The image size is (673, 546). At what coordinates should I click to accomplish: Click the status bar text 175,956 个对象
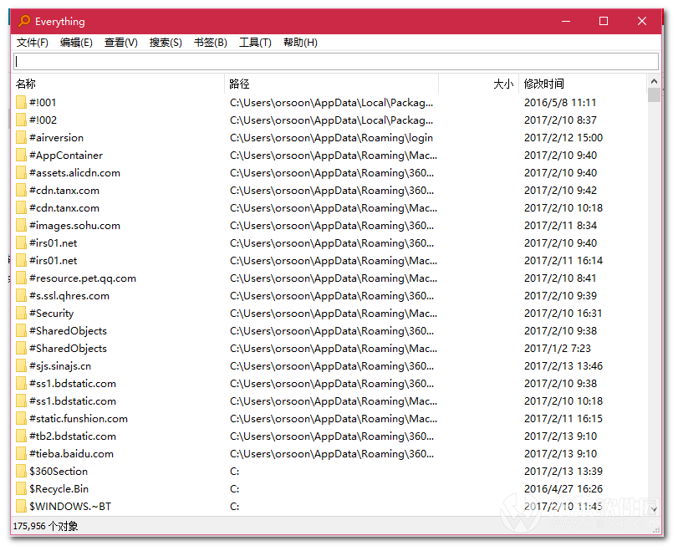pyautogui.click(x=45, y=526)
